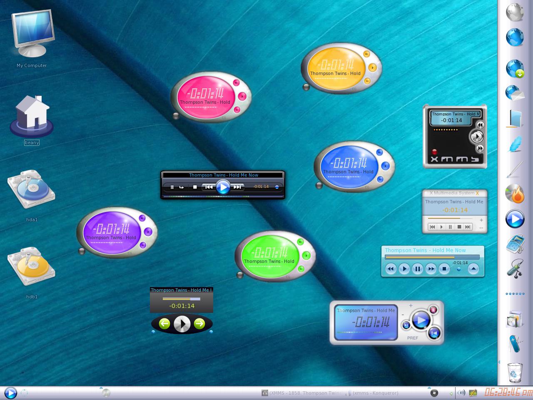Open start menu button on taskbar

click(10, 392)
